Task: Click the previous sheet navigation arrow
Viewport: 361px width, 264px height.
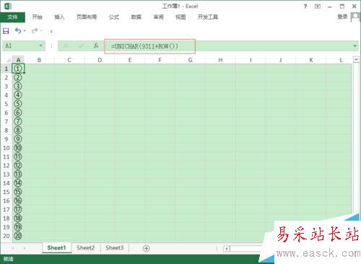Action: [x=13, y=248]
